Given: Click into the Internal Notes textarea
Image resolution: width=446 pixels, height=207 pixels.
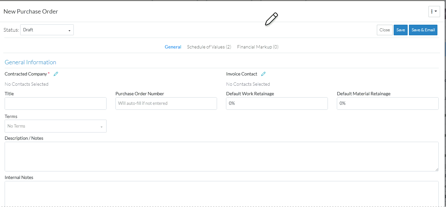Looking at the screenshot, I should 222,194.
